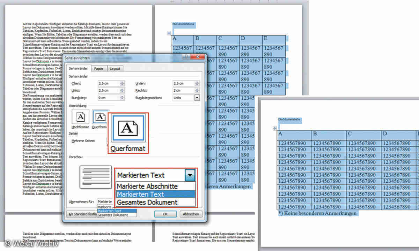
Task: Click the Oben margin stepper arrows
Action: coord(122,84)
